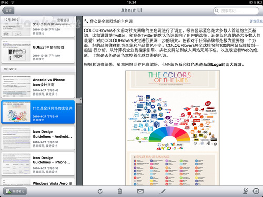Viewport: 263px width, 197px height.
Task: Click the split pane divider handle
Action: [x=79, y=101]
